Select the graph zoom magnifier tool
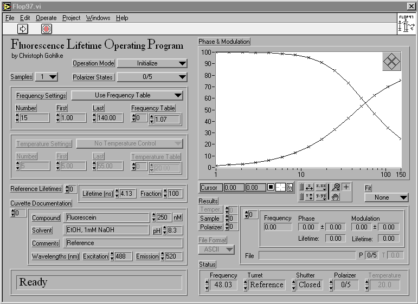Screen dimensions: 418x304 (336, 187)
